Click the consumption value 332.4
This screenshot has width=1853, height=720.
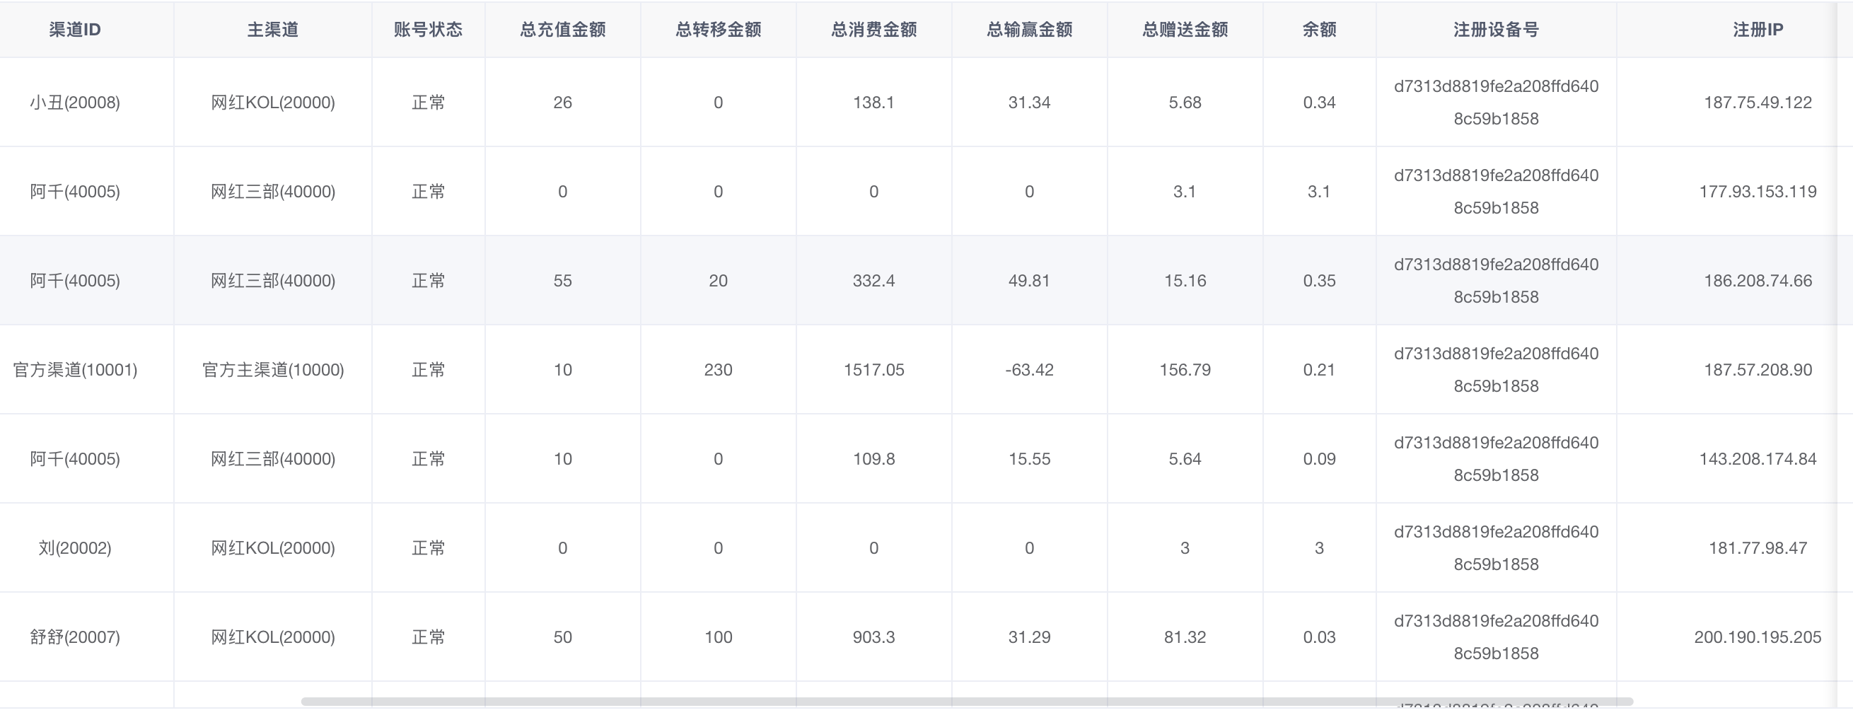873,281
